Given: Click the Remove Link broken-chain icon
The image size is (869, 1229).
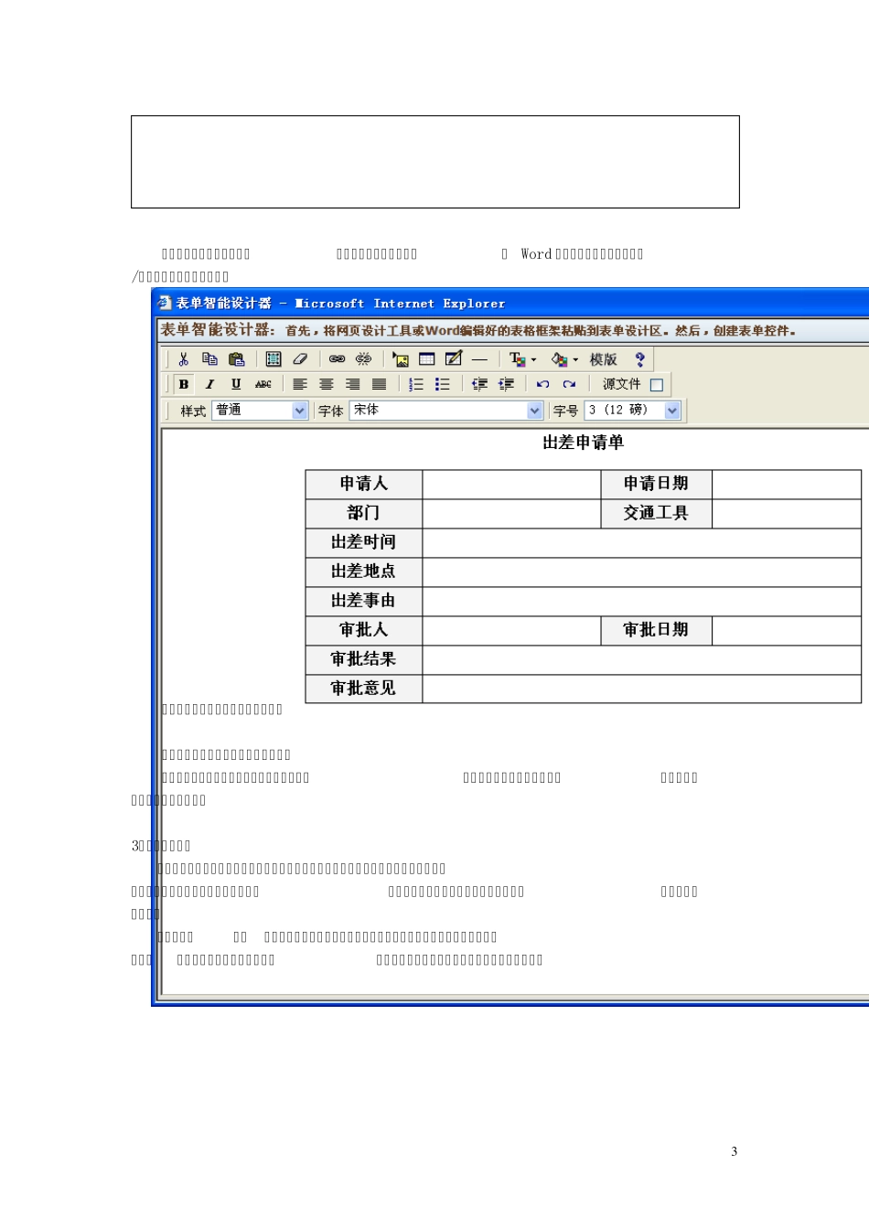Looking at the screenshot, I should click(x=363, y=359).
